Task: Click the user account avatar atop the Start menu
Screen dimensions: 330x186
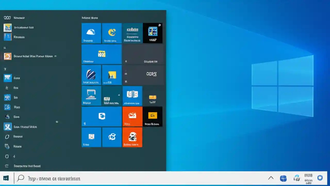Action: [7, 18]
